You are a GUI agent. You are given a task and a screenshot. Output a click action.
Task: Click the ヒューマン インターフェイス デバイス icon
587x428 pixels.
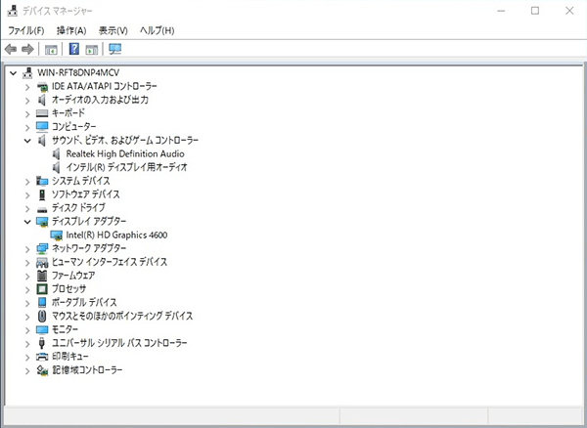click(42, 262)
